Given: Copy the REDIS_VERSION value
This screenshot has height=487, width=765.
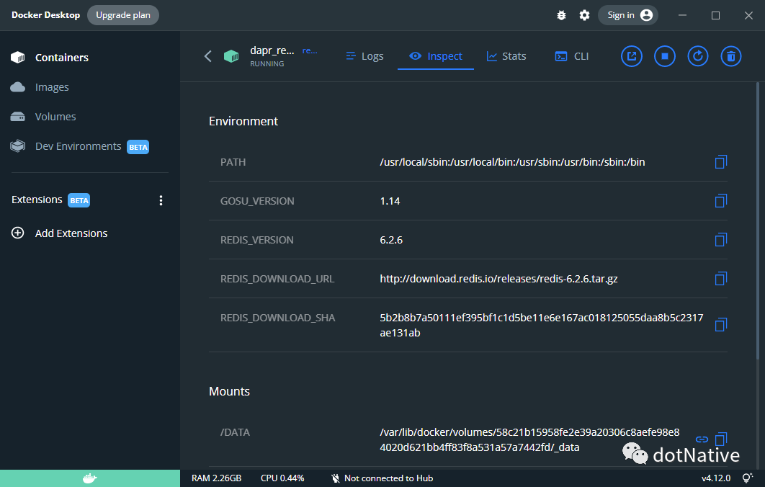Looking at the screenshot, I should tap(720, 240).
